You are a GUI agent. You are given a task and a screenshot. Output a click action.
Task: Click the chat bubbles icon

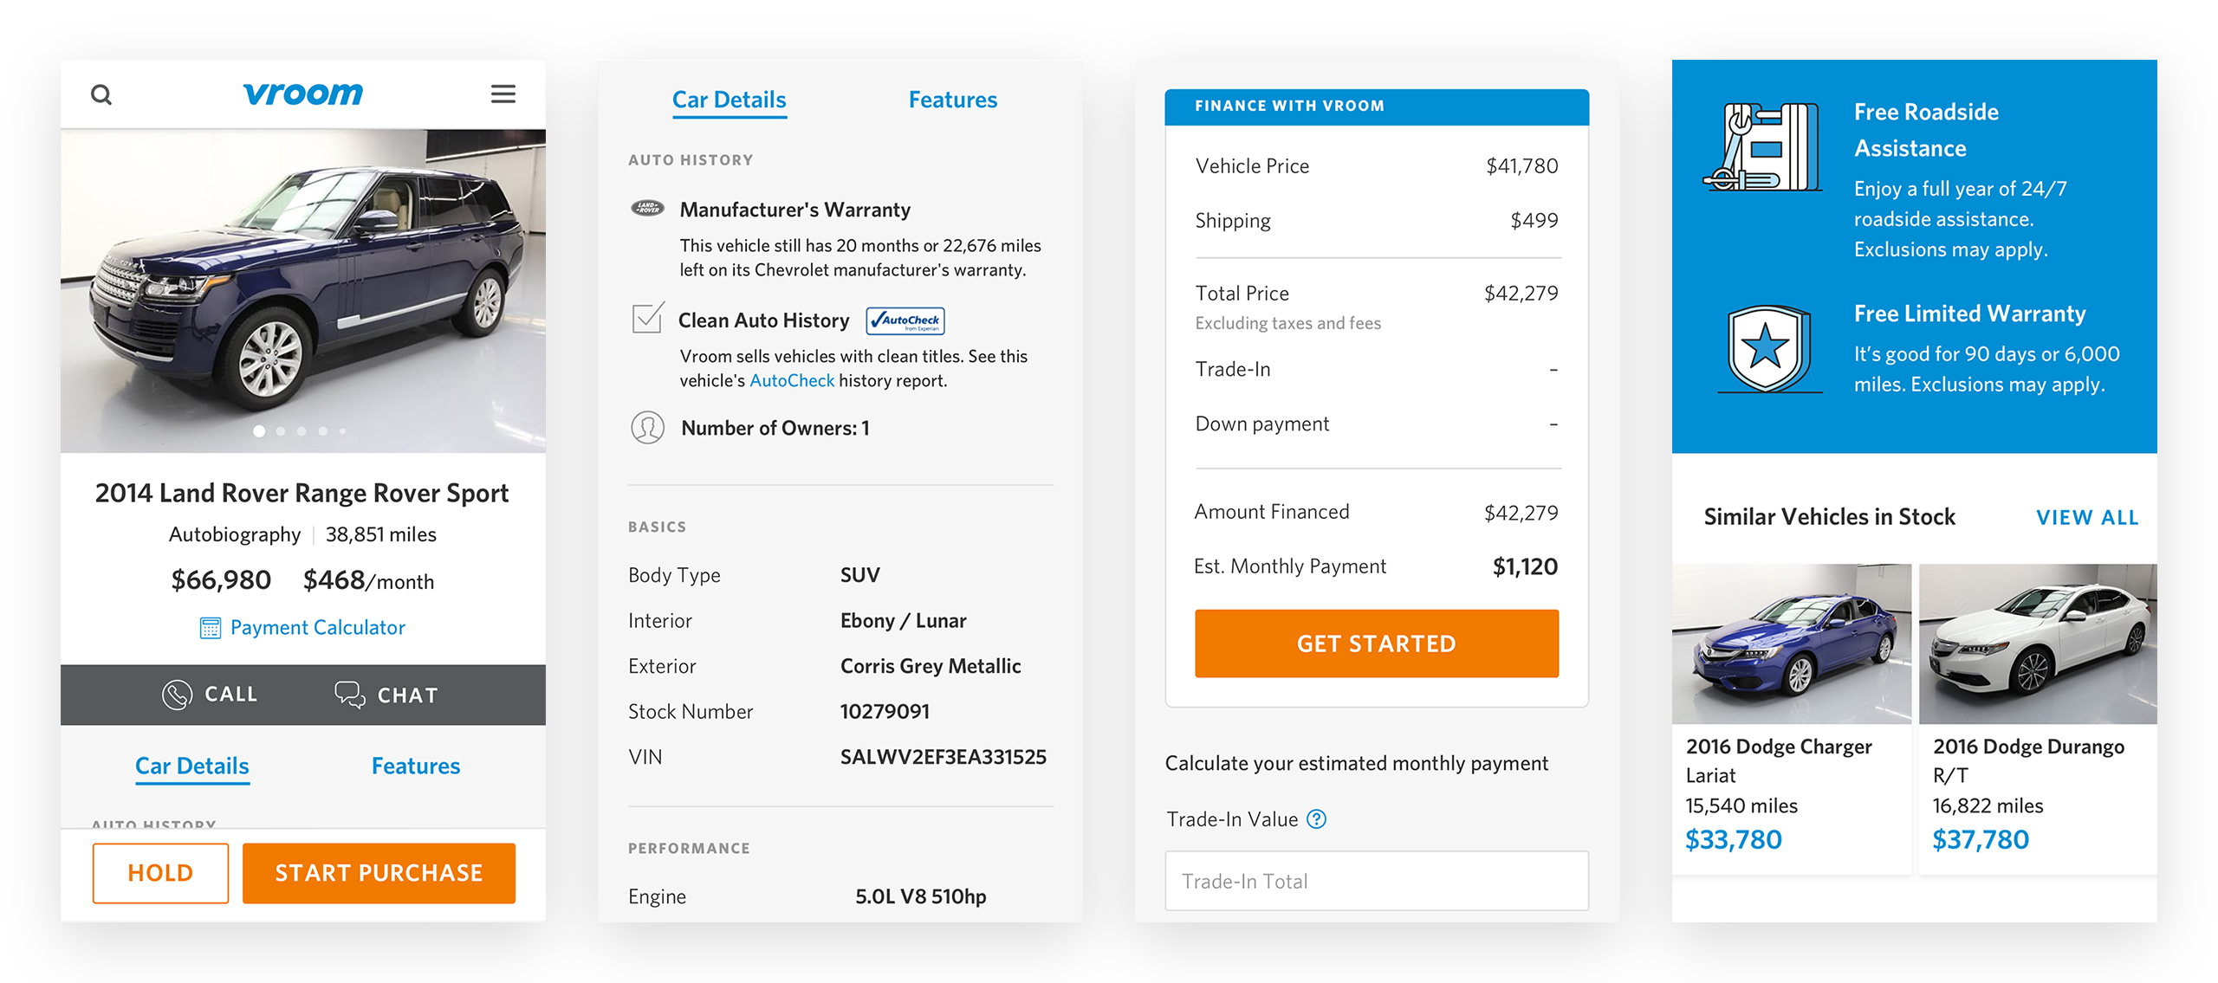tap(350, 695)
